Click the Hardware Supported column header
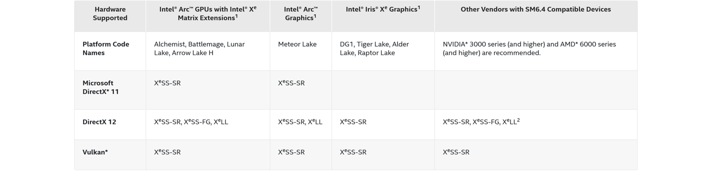Image resolution: width=712 pixels, height=181 pixels. point(110,14)
